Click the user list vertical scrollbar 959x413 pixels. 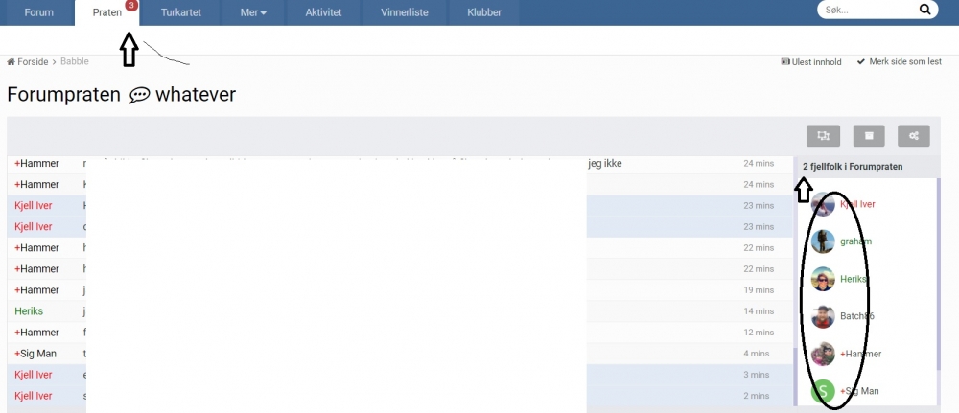click(x=938, y=287)
